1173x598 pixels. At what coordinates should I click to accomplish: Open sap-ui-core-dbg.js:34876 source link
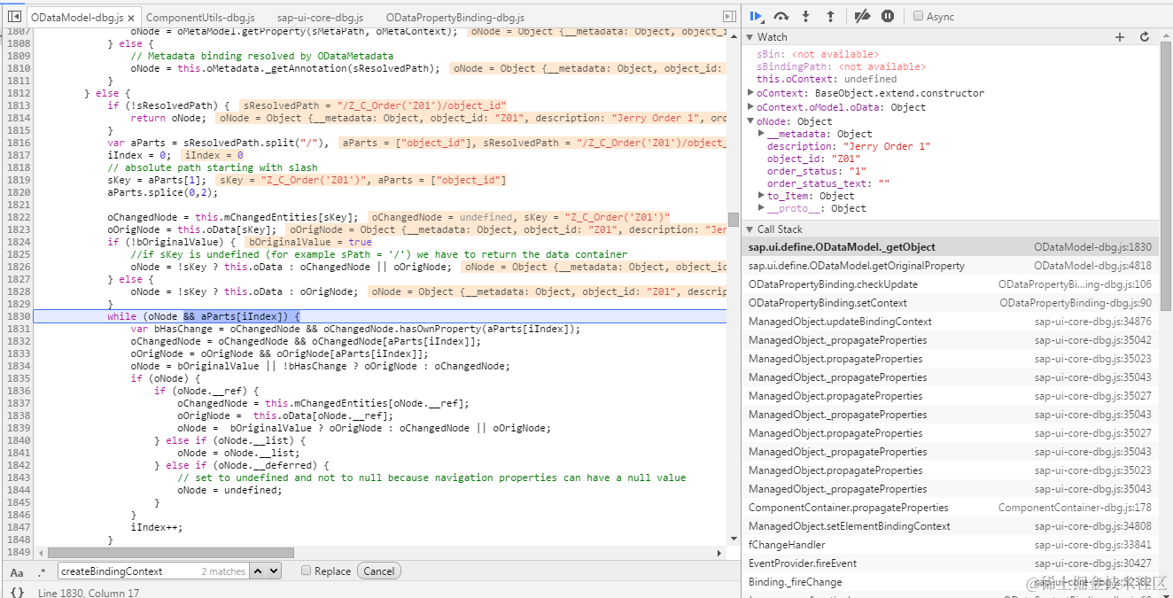pyautogui.click(x=1093, y=322)
